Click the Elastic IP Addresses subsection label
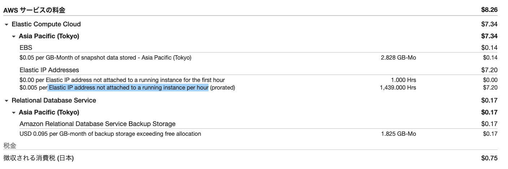The height and width of the screenshot is (169, 508). pyautogui.click(x=49, y=70)
